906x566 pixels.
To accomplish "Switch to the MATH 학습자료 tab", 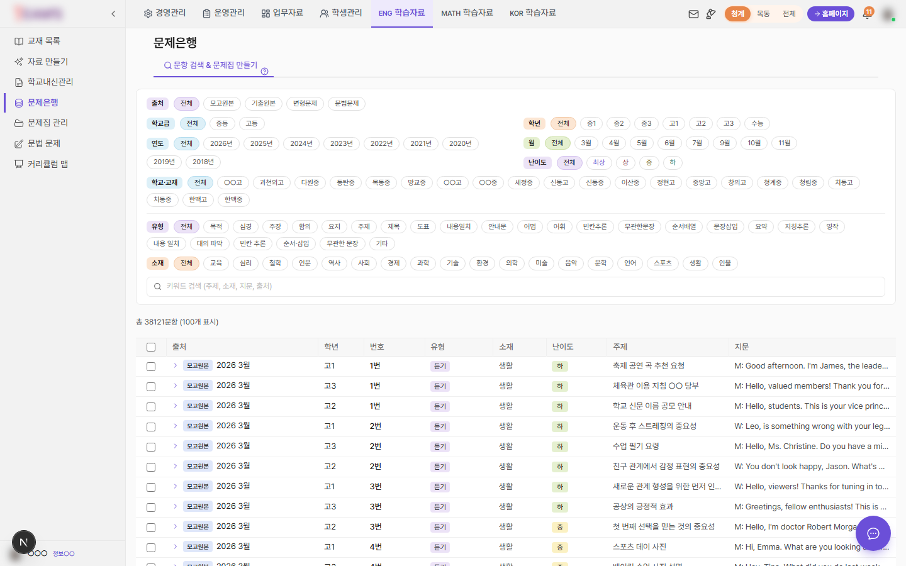I will [x=467, y=13].
